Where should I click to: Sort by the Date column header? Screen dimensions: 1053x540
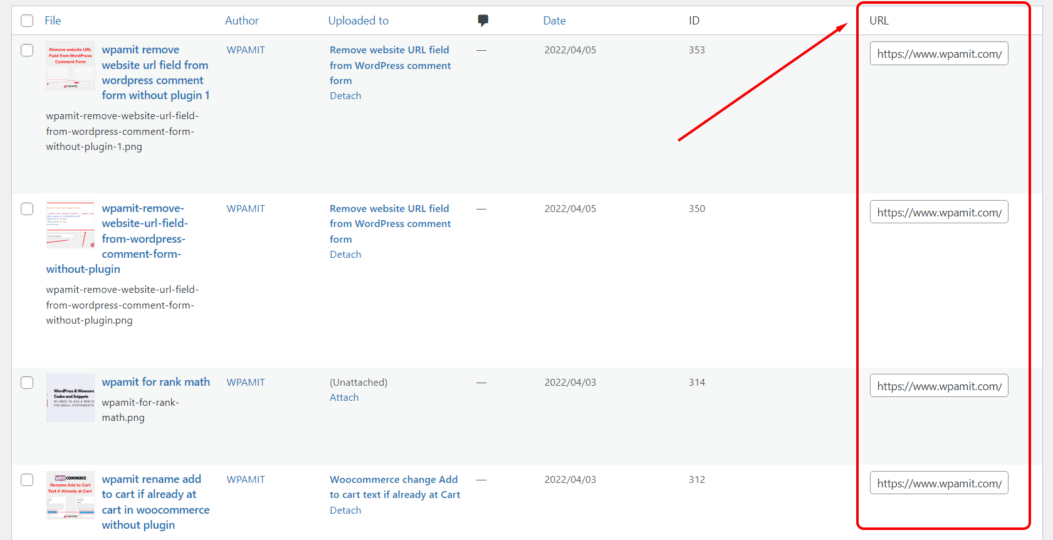pos(554,21)
